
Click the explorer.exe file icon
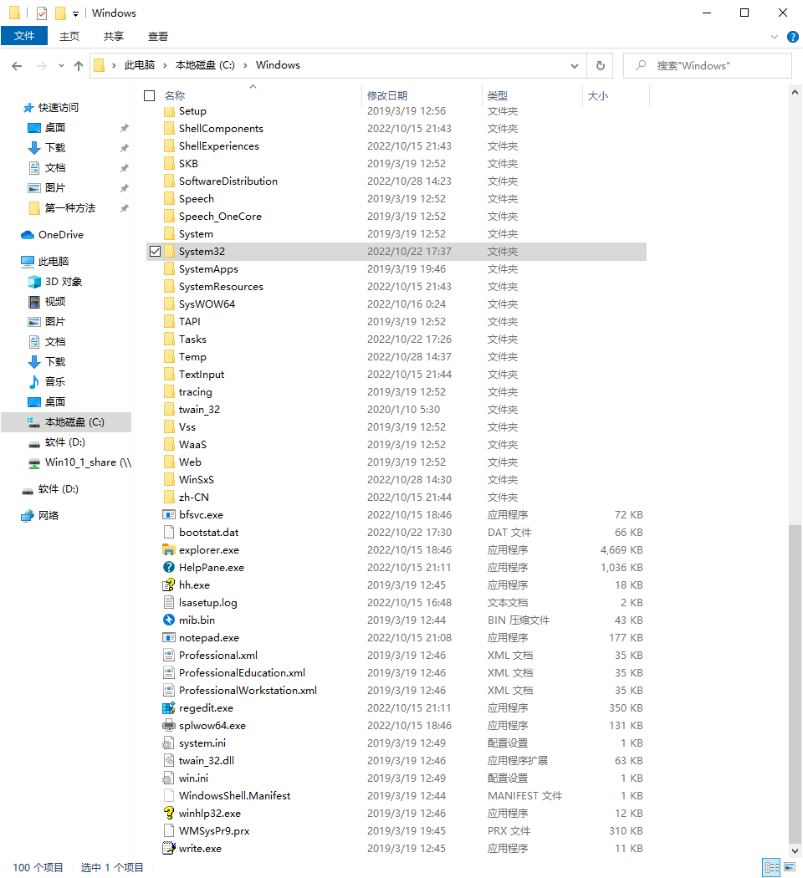tap(169, 550)
